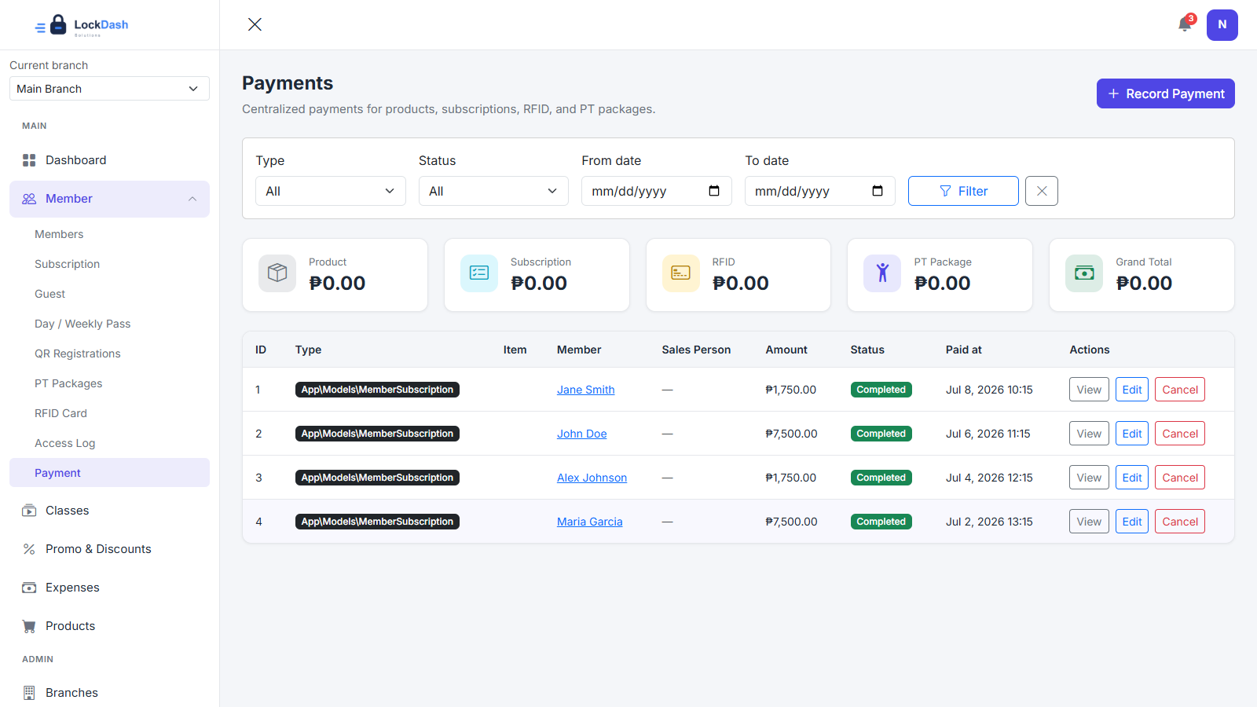The width and height of the screenshot is (1257, 707).
Task: Cancel payment for John Doe
Action: coord(1180,434)
